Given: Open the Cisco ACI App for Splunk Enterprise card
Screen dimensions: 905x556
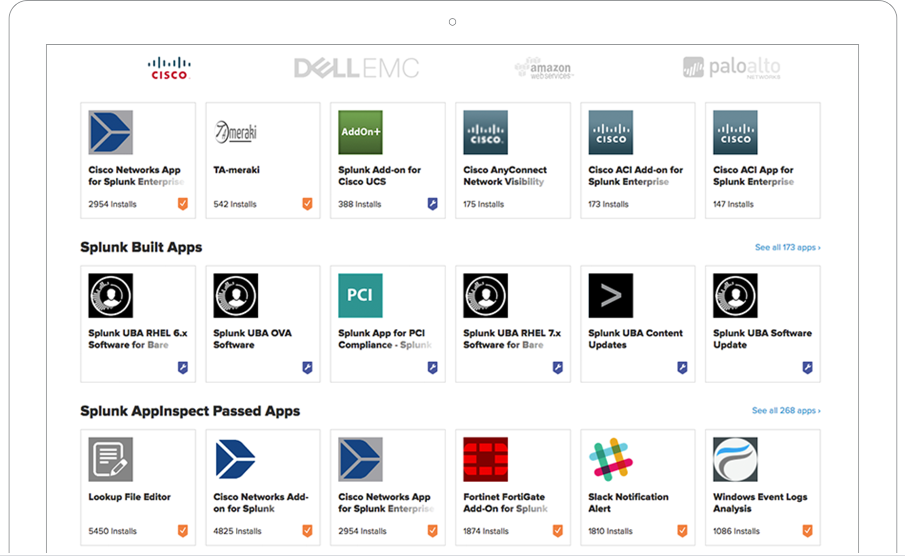Looking at the screenshot, I should point(762,160).
